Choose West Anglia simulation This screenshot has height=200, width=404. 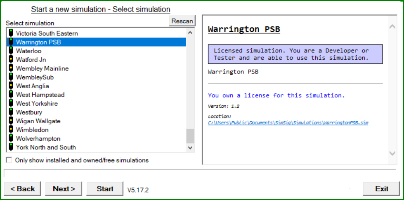click(96, 86)
